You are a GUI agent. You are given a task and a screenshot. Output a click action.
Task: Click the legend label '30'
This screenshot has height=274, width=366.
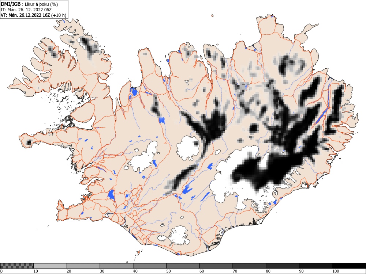(102, 271)
